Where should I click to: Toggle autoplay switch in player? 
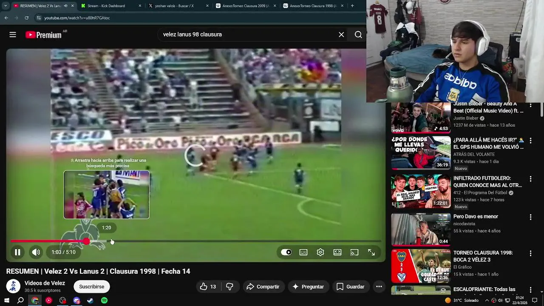tap(286, 252)
